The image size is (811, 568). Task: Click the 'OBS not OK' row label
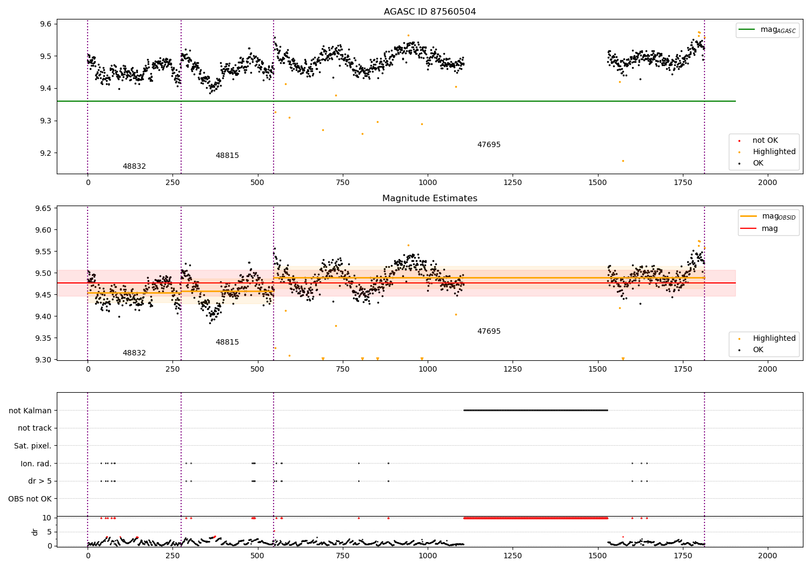point(30,499)
